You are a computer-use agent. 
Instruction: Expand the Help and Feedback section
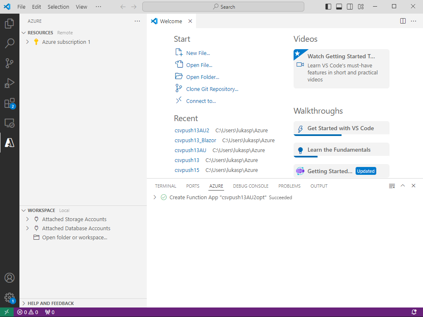(x=50, y=303)
